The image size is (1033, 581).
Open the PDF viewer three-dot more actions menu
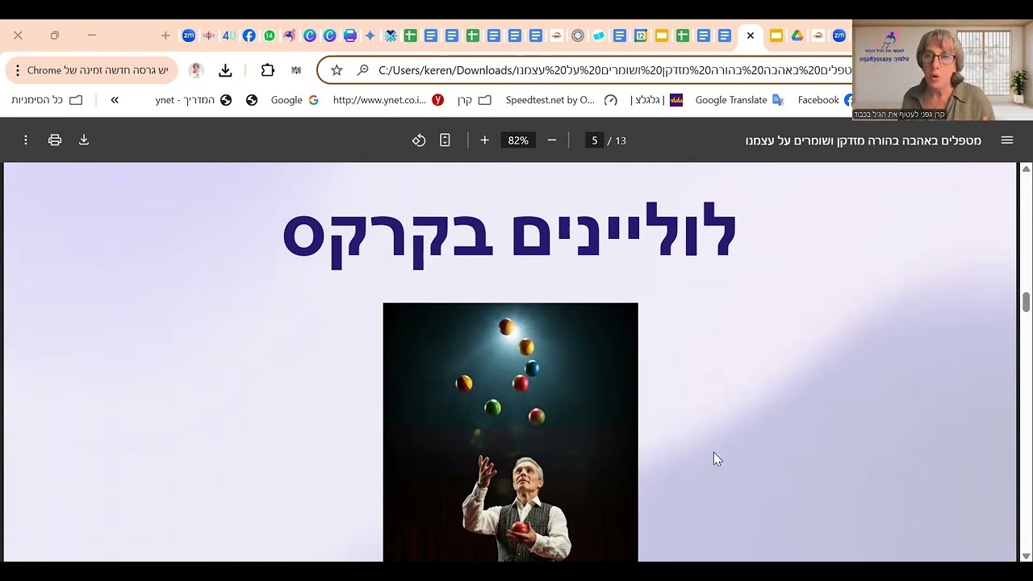point(26,140)
